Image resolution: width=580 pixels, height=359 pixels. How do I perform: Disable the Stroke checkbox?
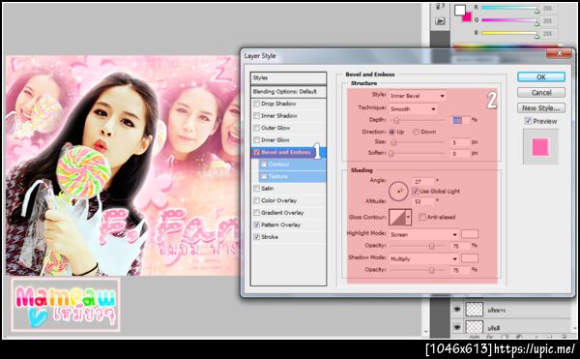click(x=257, y=237)
